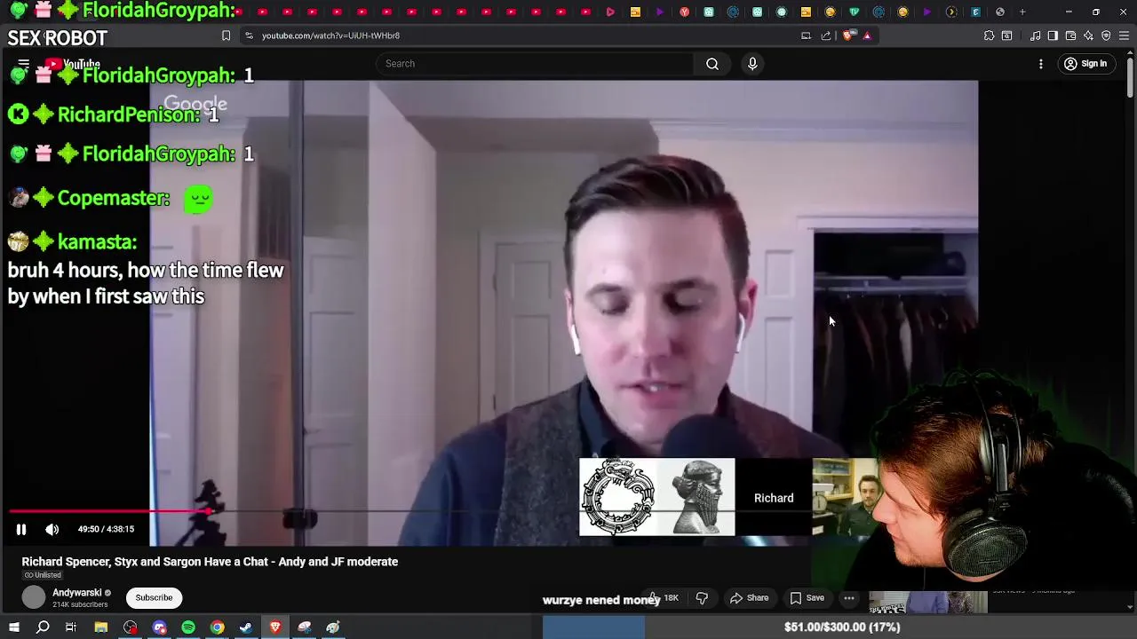Click the share page icon in address bar
This screenshot has height=639, width=1137.
[x=826, y=35]
